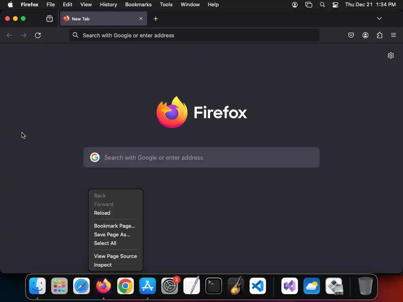This screenshot has width=403, height=302.
Task: Open Visual Studio Code from the Dock
Action: 258,285
